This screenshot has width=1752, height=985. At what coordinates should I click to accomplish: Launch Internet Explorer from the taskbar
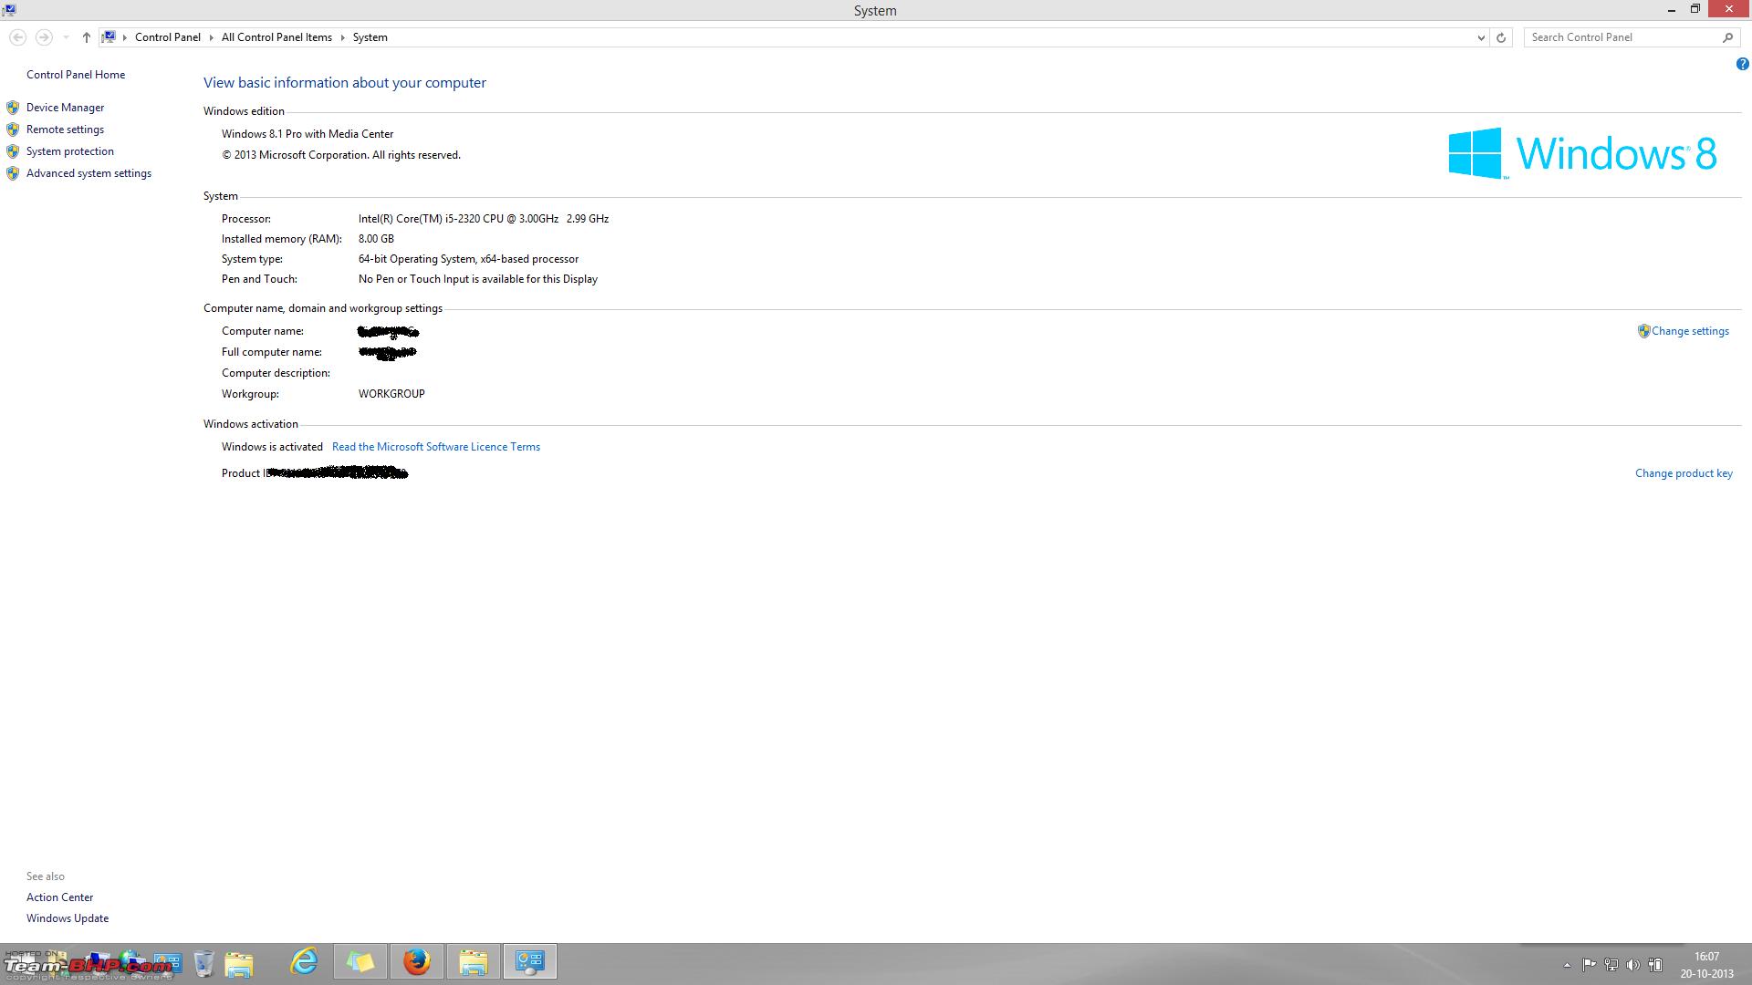(304, 961)
